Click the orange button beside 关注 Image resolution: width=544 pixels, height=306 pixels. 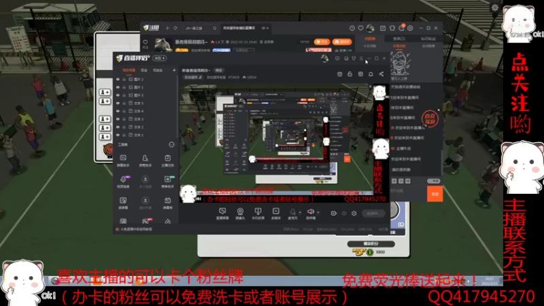coord(342,42)
